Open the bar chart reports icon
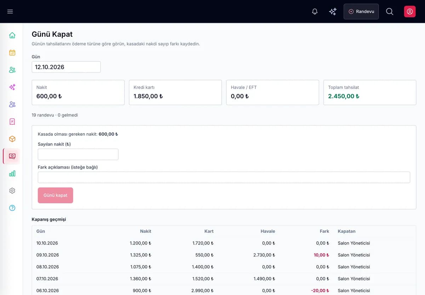The image size is (425, 295). click(x=12, y=173)
